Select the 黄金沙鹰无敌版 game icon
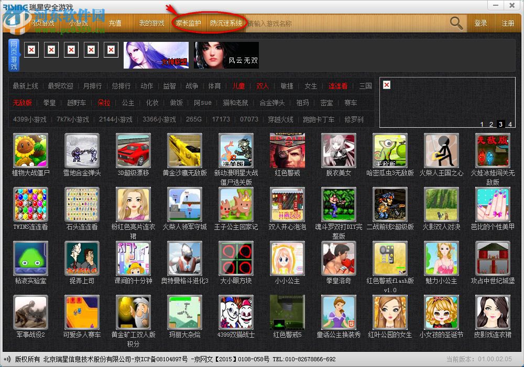The height and width of the screenshot is (367, 524). click(185, 151)
